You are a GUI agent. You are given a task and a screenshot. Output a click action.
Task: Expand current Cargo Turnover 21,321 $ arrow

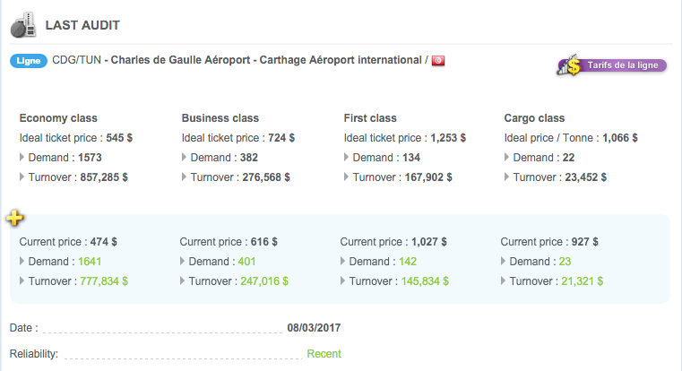[504, 280]
